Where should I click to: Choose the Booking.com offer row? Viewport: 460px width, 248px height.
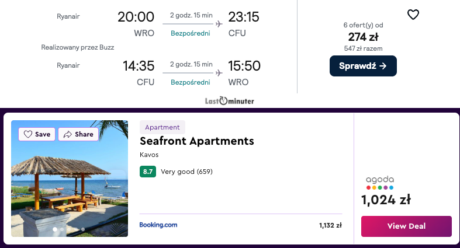pyautogui.click(x=240, y=225)
